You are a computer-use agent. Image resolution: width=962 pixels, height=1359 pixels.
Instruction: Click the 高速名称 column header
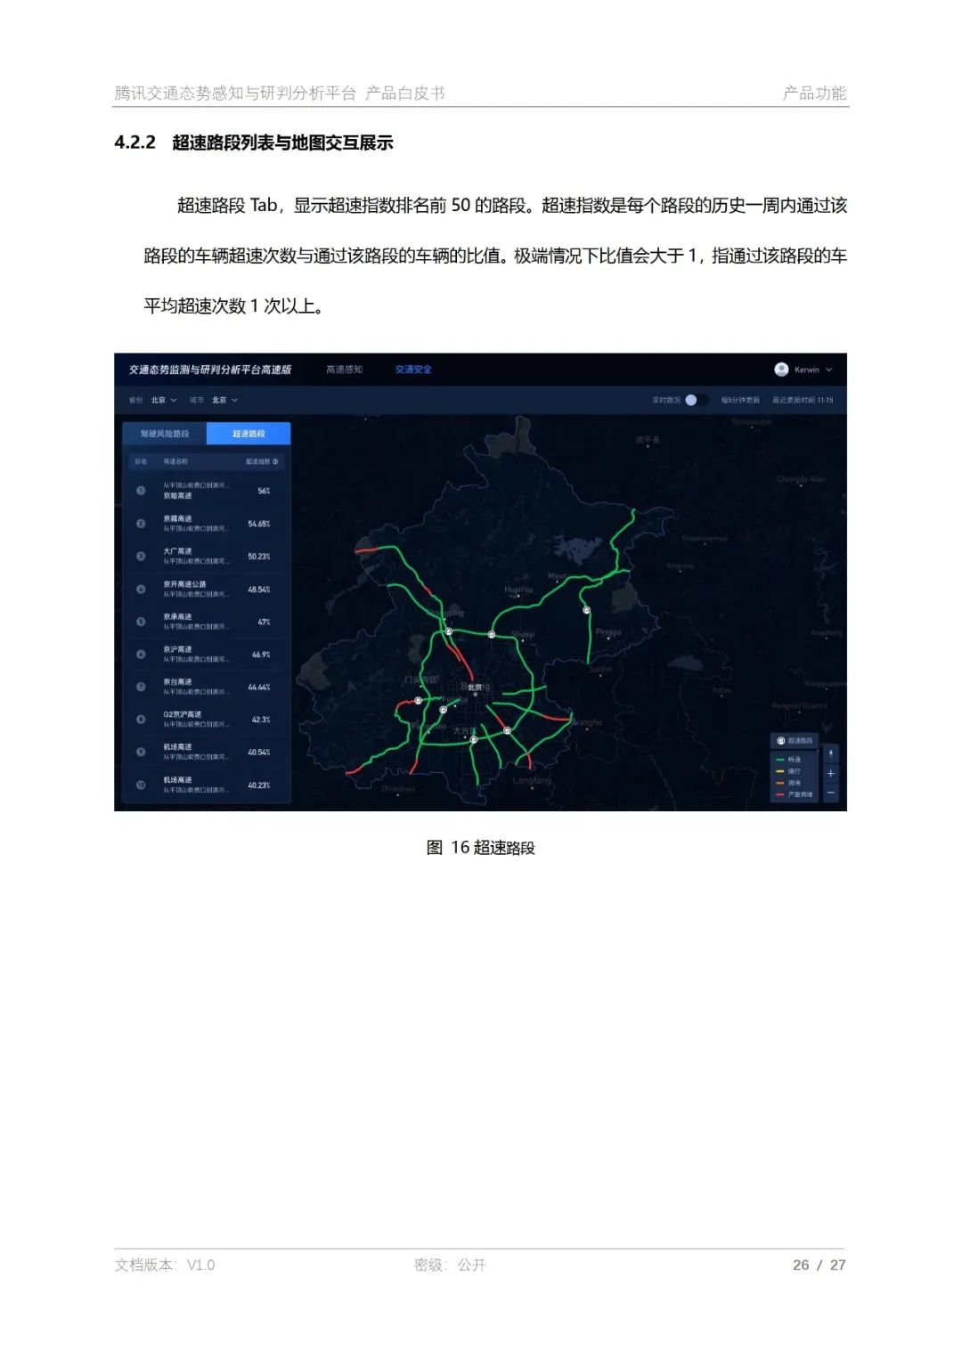(x=175, y=461)
